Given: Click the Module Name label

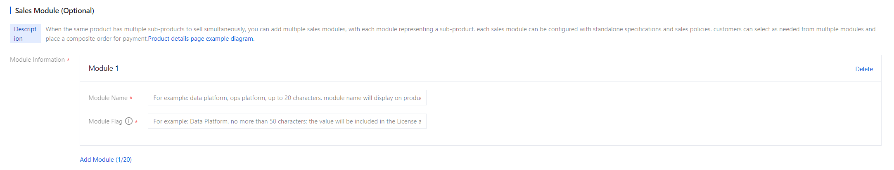Looking at the screenshot, I should coord(108,98).
